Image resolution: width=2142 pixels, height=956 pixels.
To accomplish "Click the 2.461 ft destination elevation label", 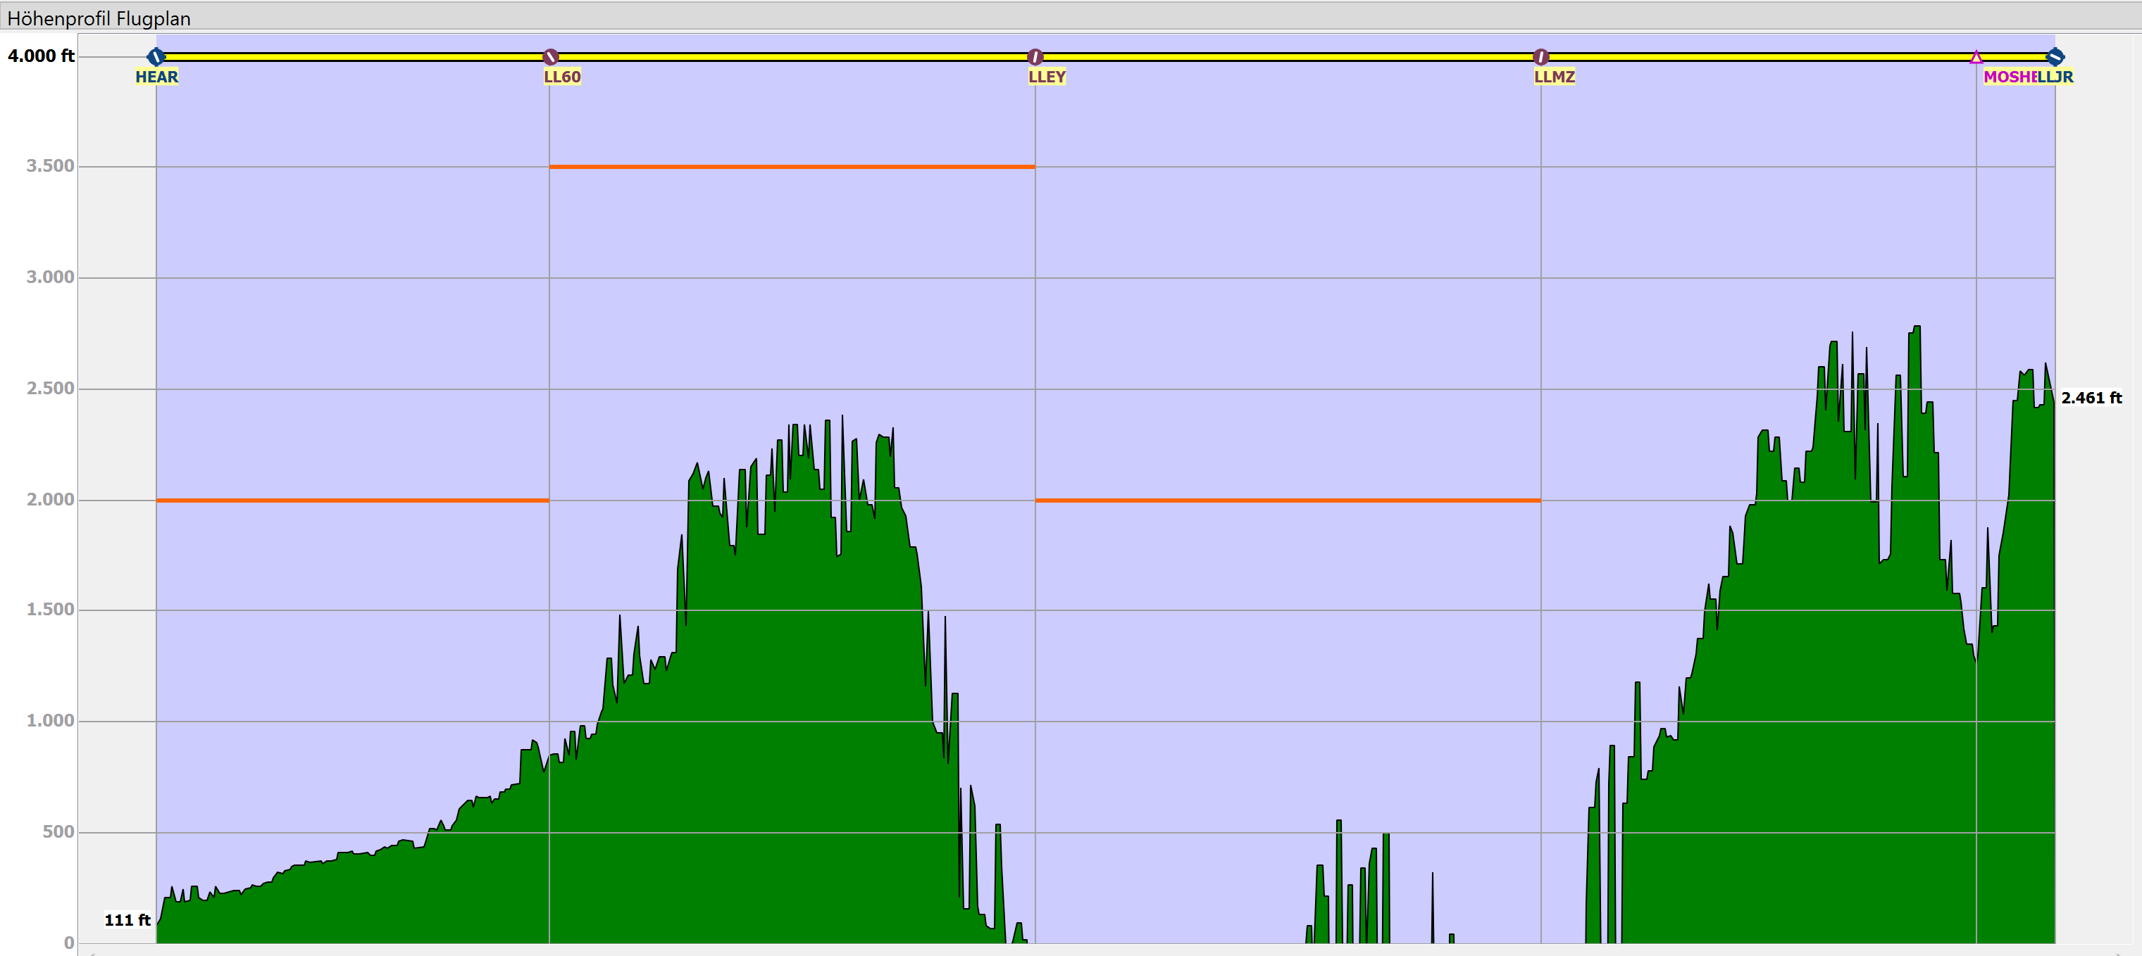I will (2091, 398).
